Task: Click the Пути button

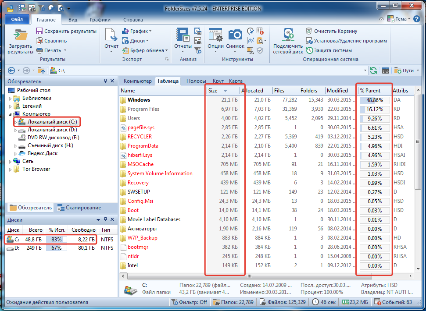Action: tap(407, 71)
